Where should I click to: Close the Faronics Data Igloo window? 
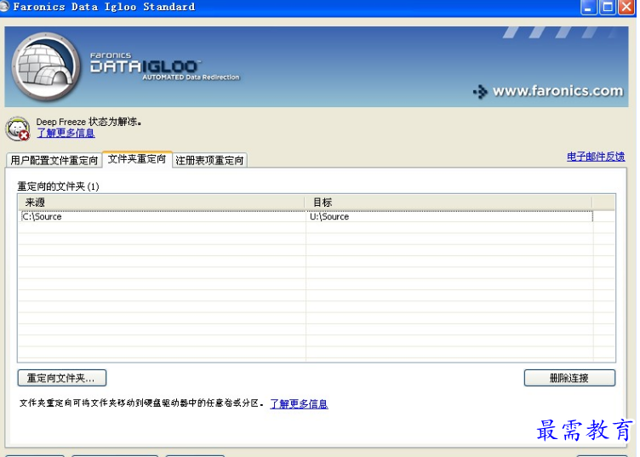click(x=626, y=8)
